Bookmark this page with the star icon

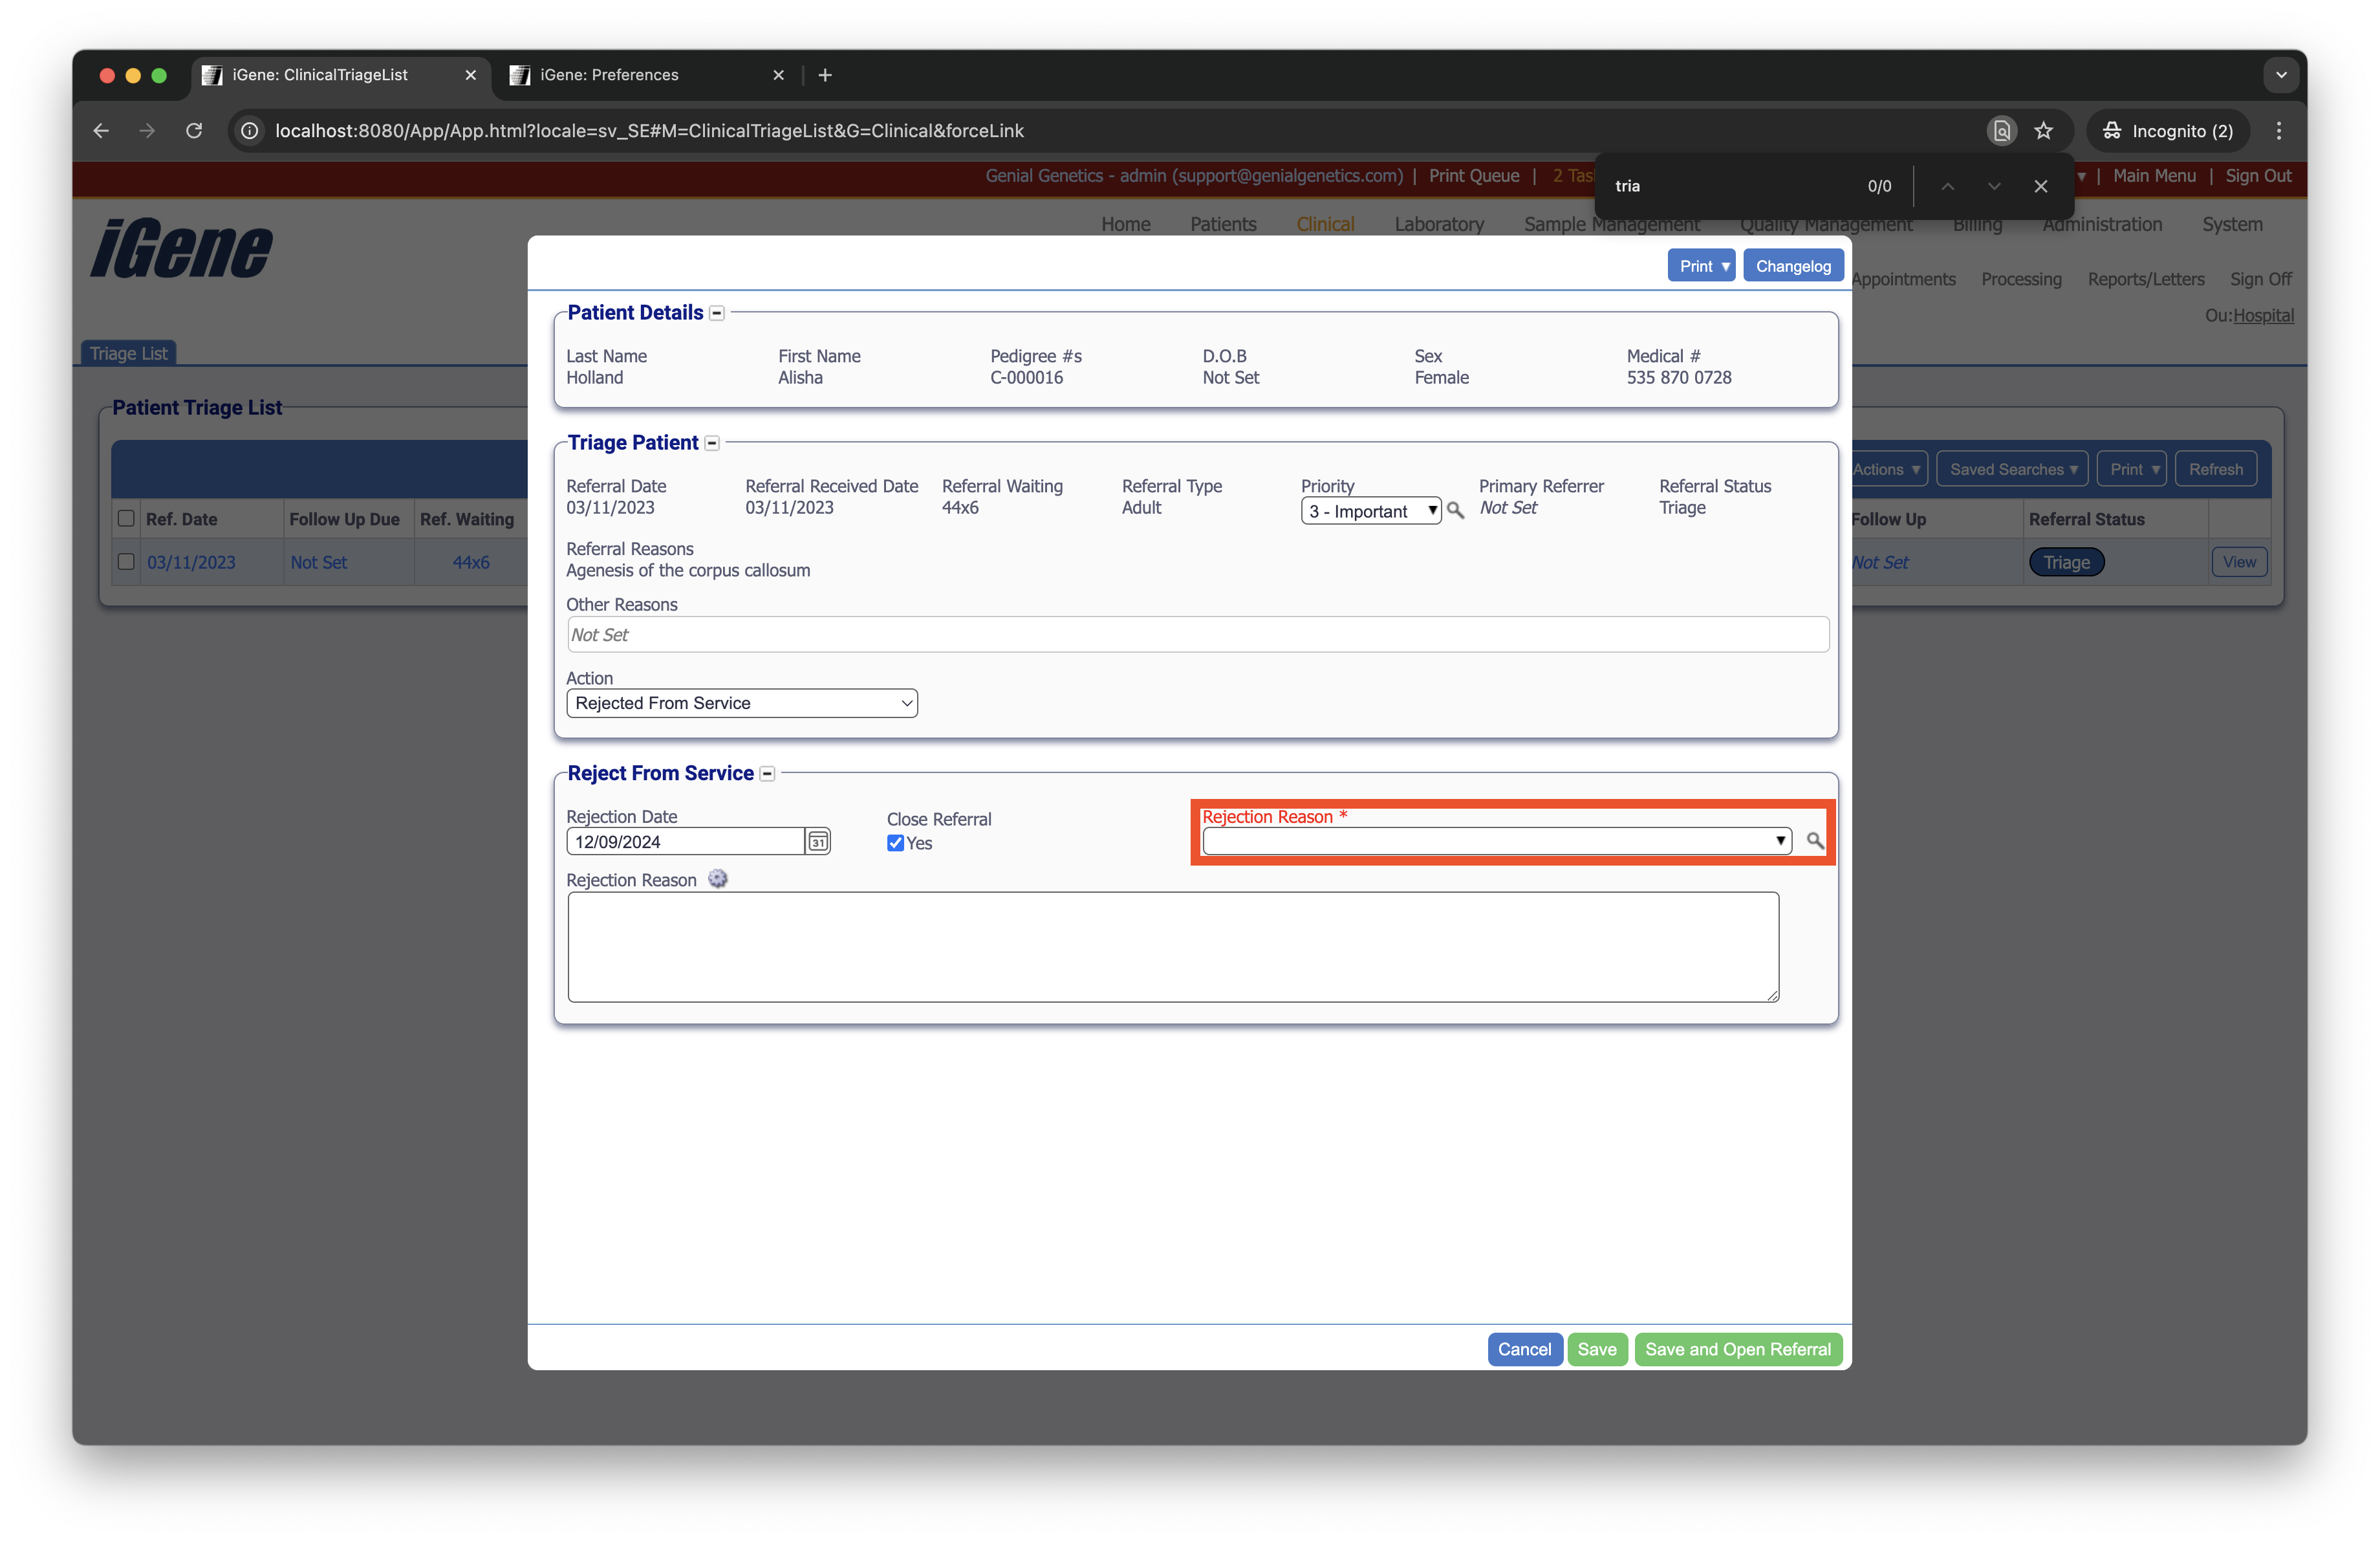[2043, 131]
